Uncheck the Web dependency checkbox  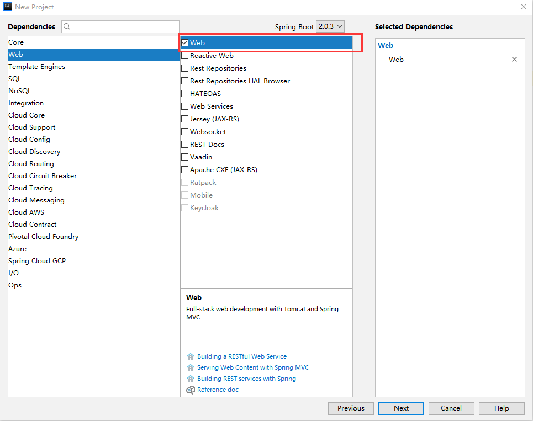(184, 43)
